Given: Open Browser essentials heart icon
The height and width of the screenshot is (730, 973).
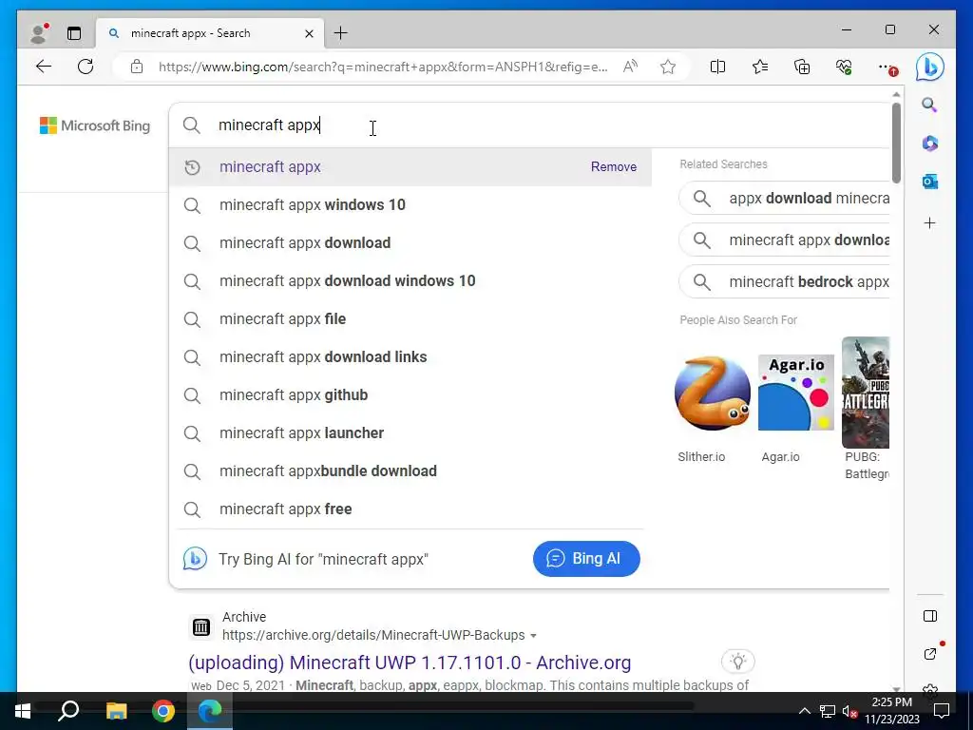Looking at the screenshot, I should click(x=844, y=67).
